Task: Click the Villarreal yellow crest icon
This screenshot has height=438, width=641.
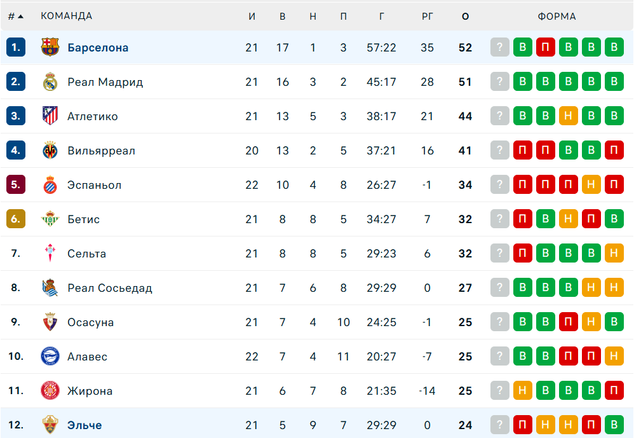Action: (50, 151)
